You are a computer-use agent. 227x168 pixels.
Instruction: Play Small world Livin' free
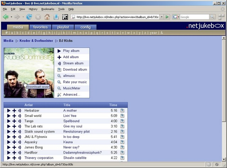click(9, 116)
